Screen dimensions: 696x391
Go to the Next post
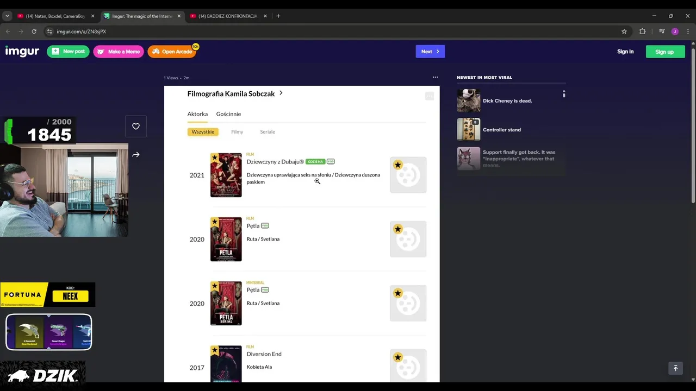(x=430, y=52)
